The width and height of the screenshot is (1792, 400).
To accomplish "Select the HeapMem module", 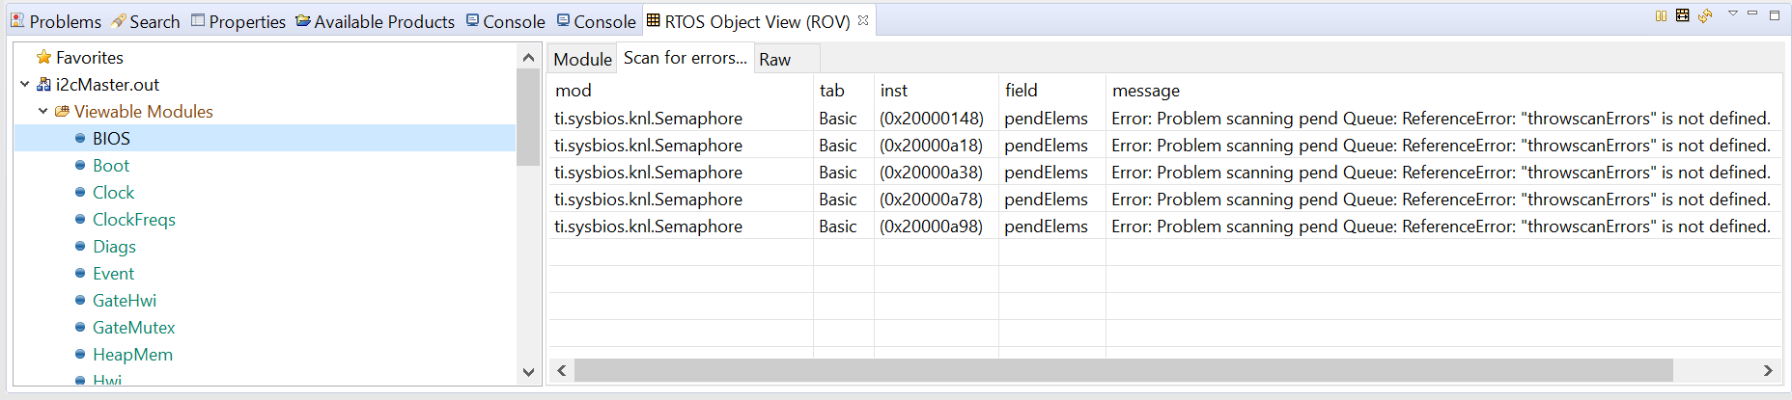I will pyautogui.click(x=132, y=355).
